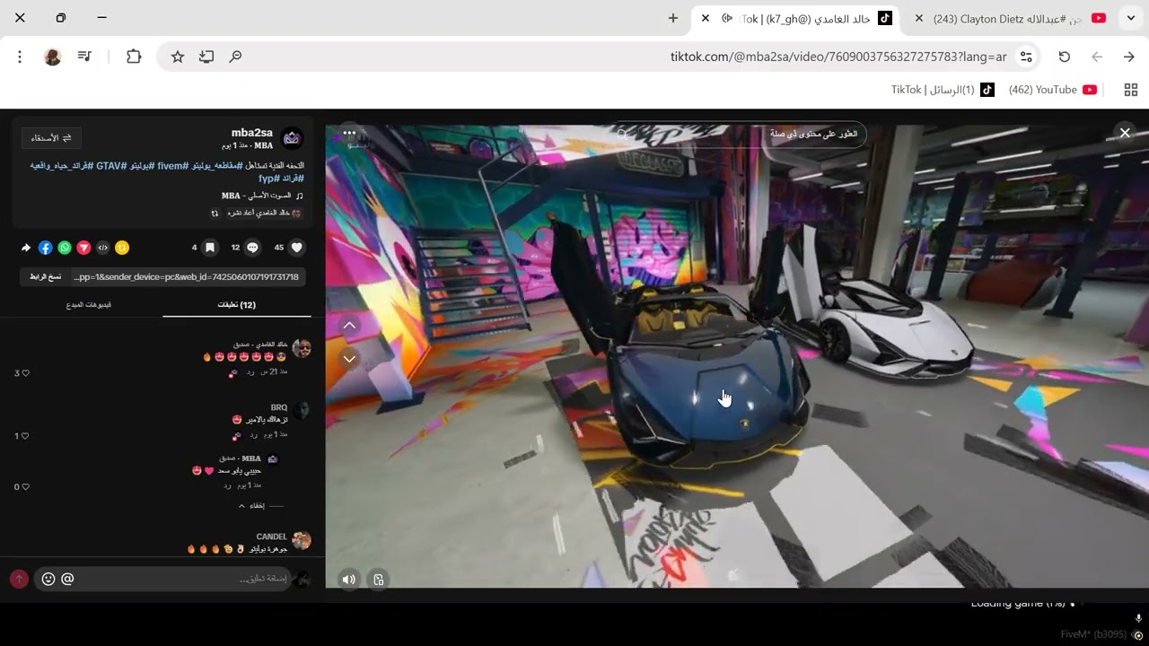Click the search bar above the video
Screen dimensions: 1149x646
(740, 134)
